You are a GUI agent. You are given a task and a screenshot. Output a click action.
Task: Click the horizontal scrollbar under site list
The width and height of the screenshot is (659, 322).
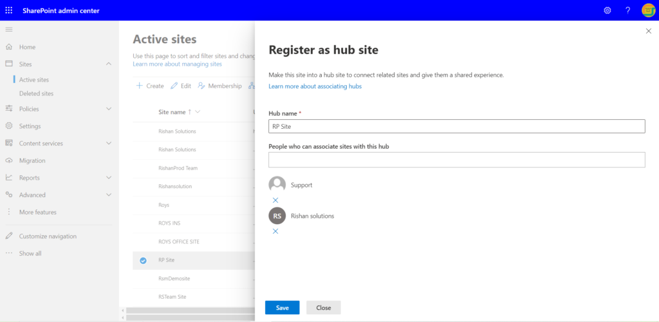pos(190,310)
